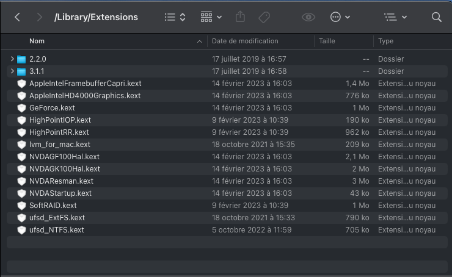452x277 pixels.
Task: Click the ufsd_NTFS.kext shield icon
Action: pyautogui.click(x=21, y=230)
